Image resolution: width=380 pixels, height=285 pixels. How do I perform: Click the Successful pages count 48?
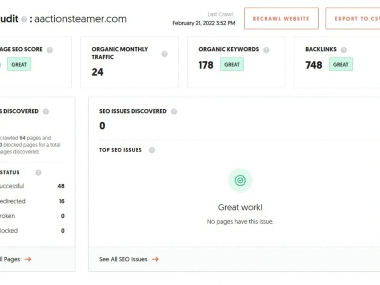click(61, 186)
